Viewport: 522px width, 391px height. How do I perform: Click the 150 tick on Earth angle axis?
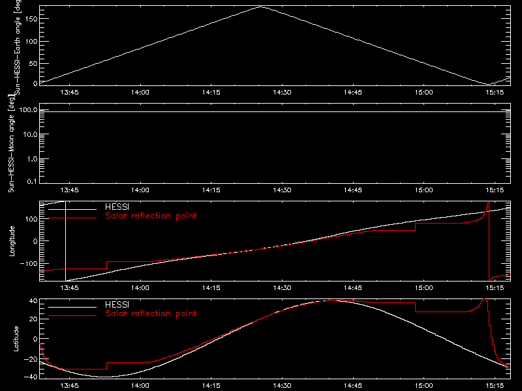[x=31, y=19]
